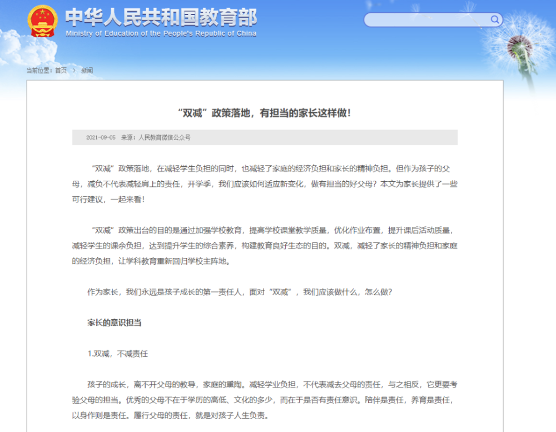Click the 中华人民共和国教育部 site title
The width and height of the screenshot is (556, 432).
[x=161, y=17]
